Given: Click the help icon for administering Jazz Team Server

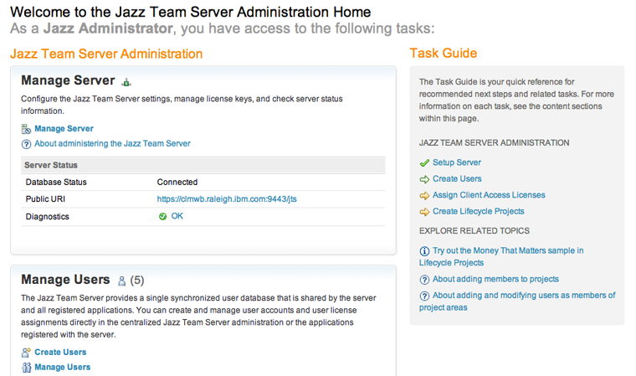Looking at the screenshot, I should (26, 144).
